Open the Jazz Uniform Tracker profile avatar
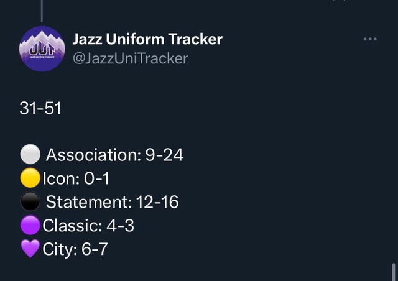The width and height of the screenshot is (398, 281). 42,48
